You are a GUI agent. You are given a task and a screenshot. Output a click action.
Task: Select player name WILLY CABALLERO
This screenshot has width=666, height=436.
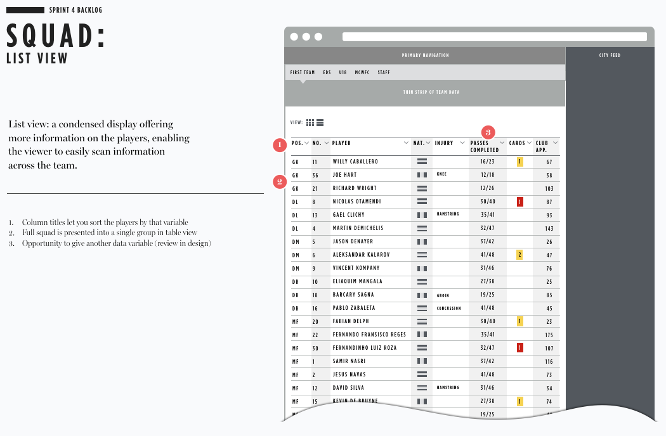click(x=355, y=162)
